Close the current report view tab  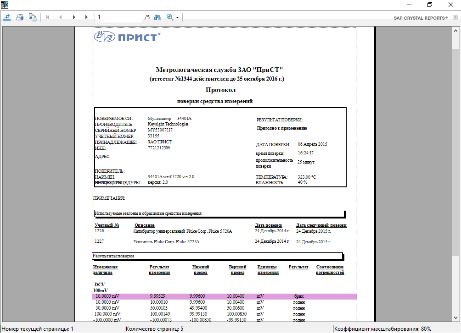[x=455, y=17]
